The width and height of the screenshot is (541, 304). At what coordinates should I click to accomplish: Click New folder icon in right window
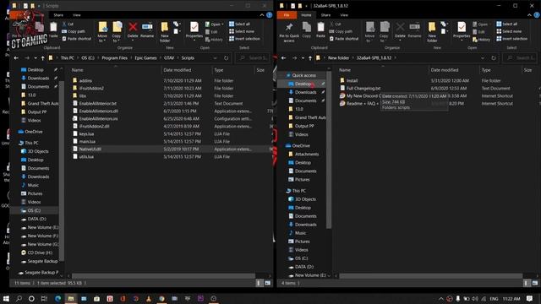point(432,32)
